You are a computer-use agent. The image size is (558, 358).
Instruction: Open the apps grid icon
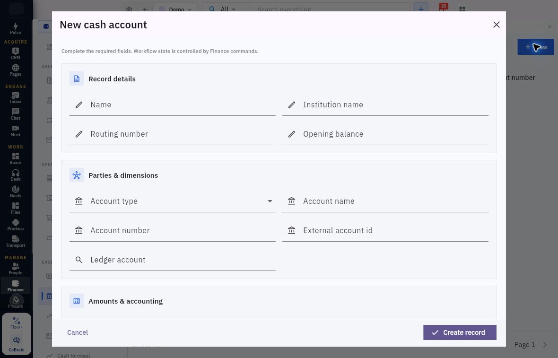pyautogui.click(x=462, y=9)
